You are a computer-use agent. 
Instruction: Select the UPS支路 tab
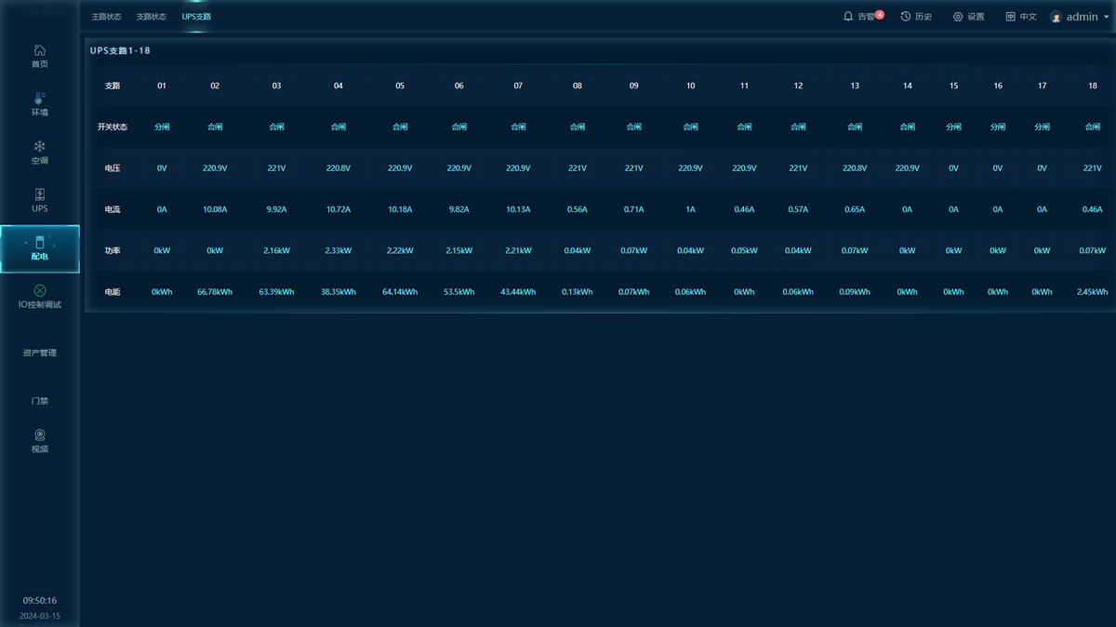[196, 17]
